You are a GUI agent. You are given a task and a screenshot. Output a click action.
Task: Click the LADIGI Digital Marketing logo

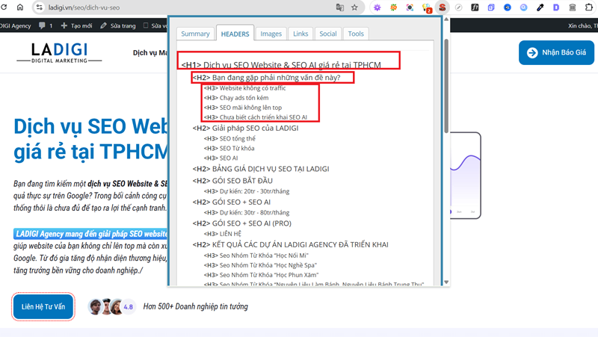(x=59, y=52)
